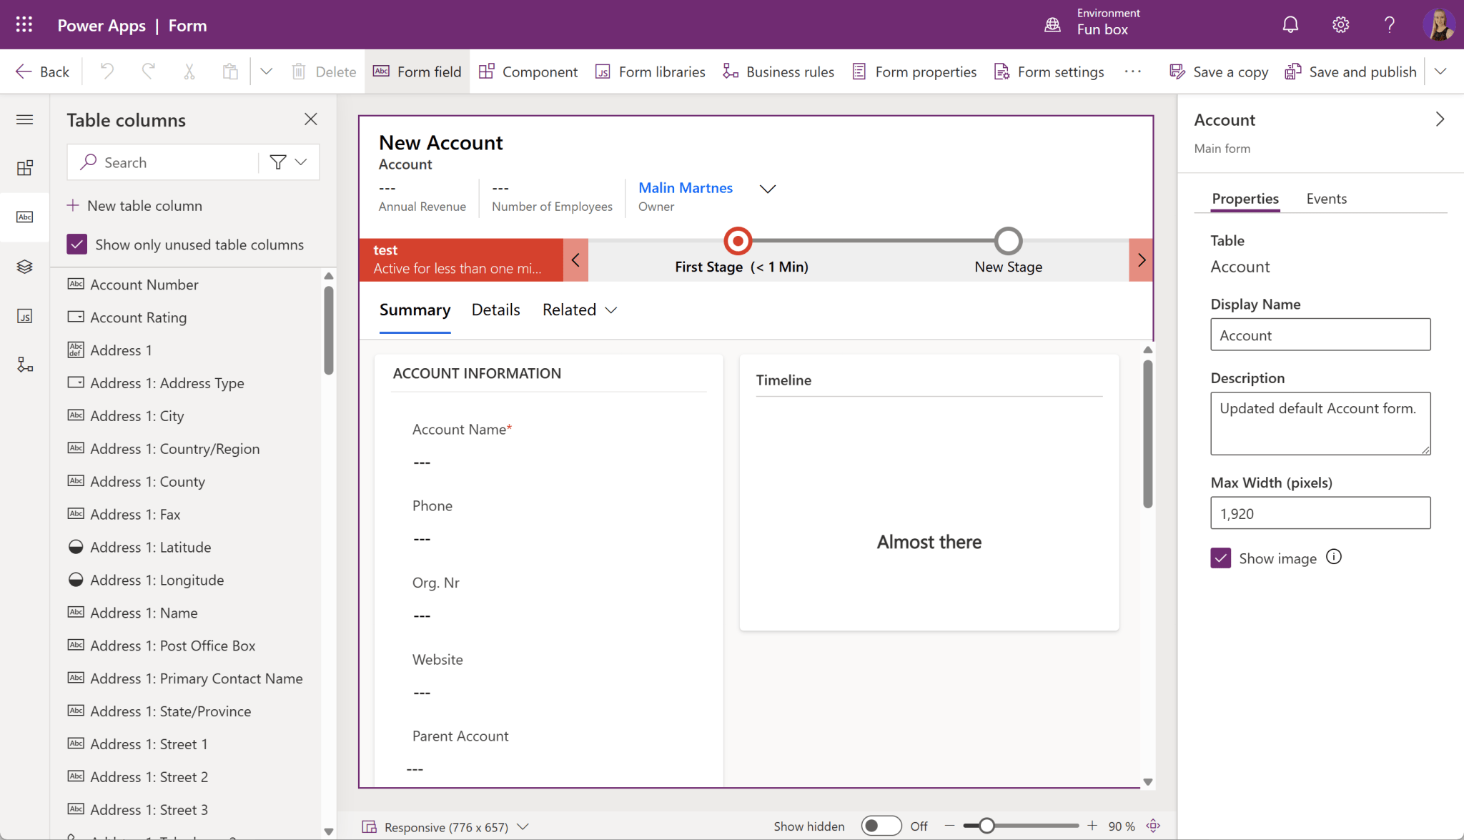Expand the paste options dropdown arrow

(266, 71)
